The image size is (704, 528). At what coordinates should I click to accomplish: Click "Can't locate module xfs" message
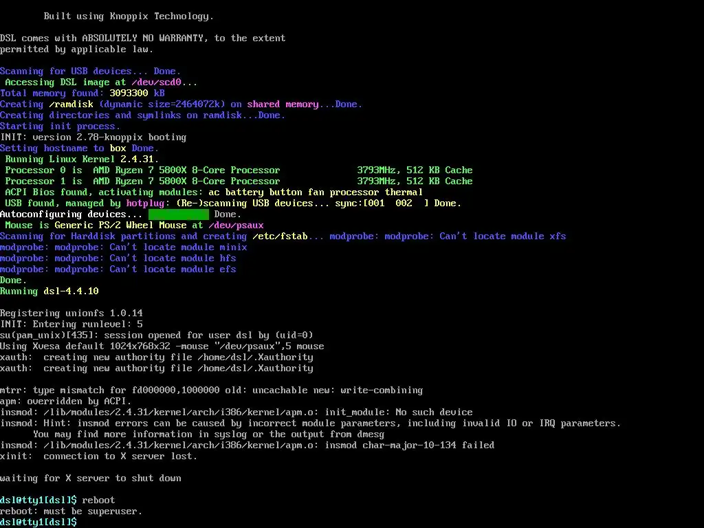503,236
